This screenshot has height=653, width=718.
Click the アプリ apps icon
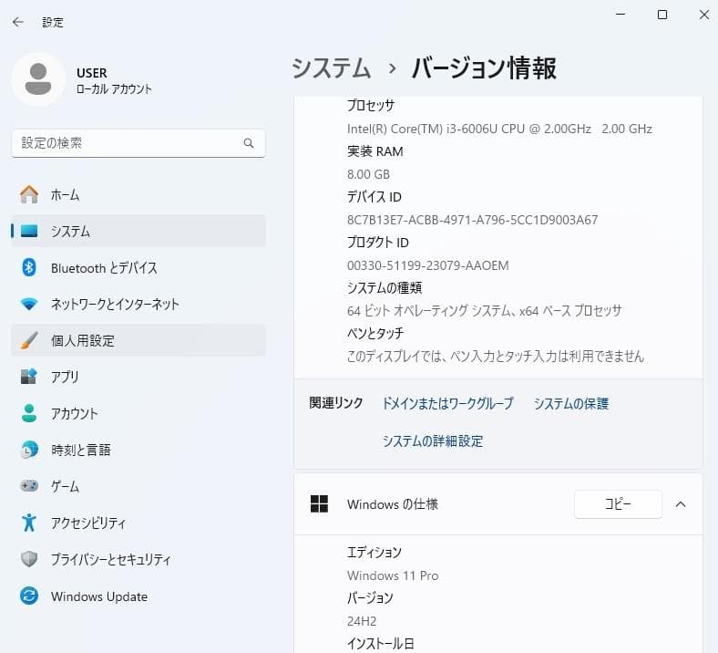[x=29, y=377]
